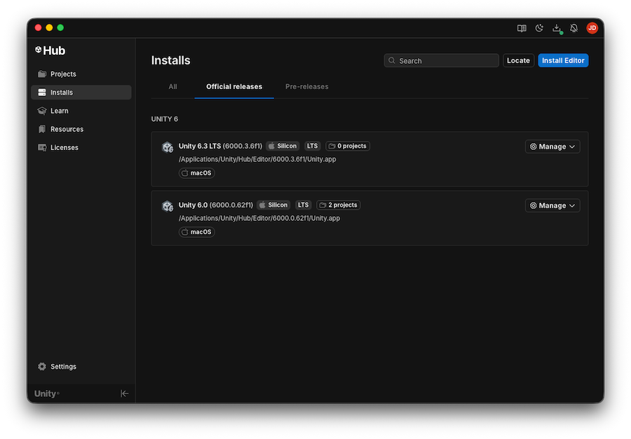
Task: Switch to the Pre-releases tab
Action: point(306,86)
